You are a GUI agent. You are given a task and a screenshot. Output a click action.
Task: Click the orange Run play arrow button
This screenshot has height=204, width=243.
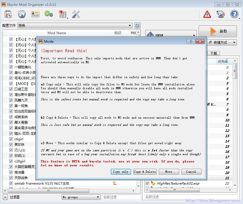click(217, 31)
